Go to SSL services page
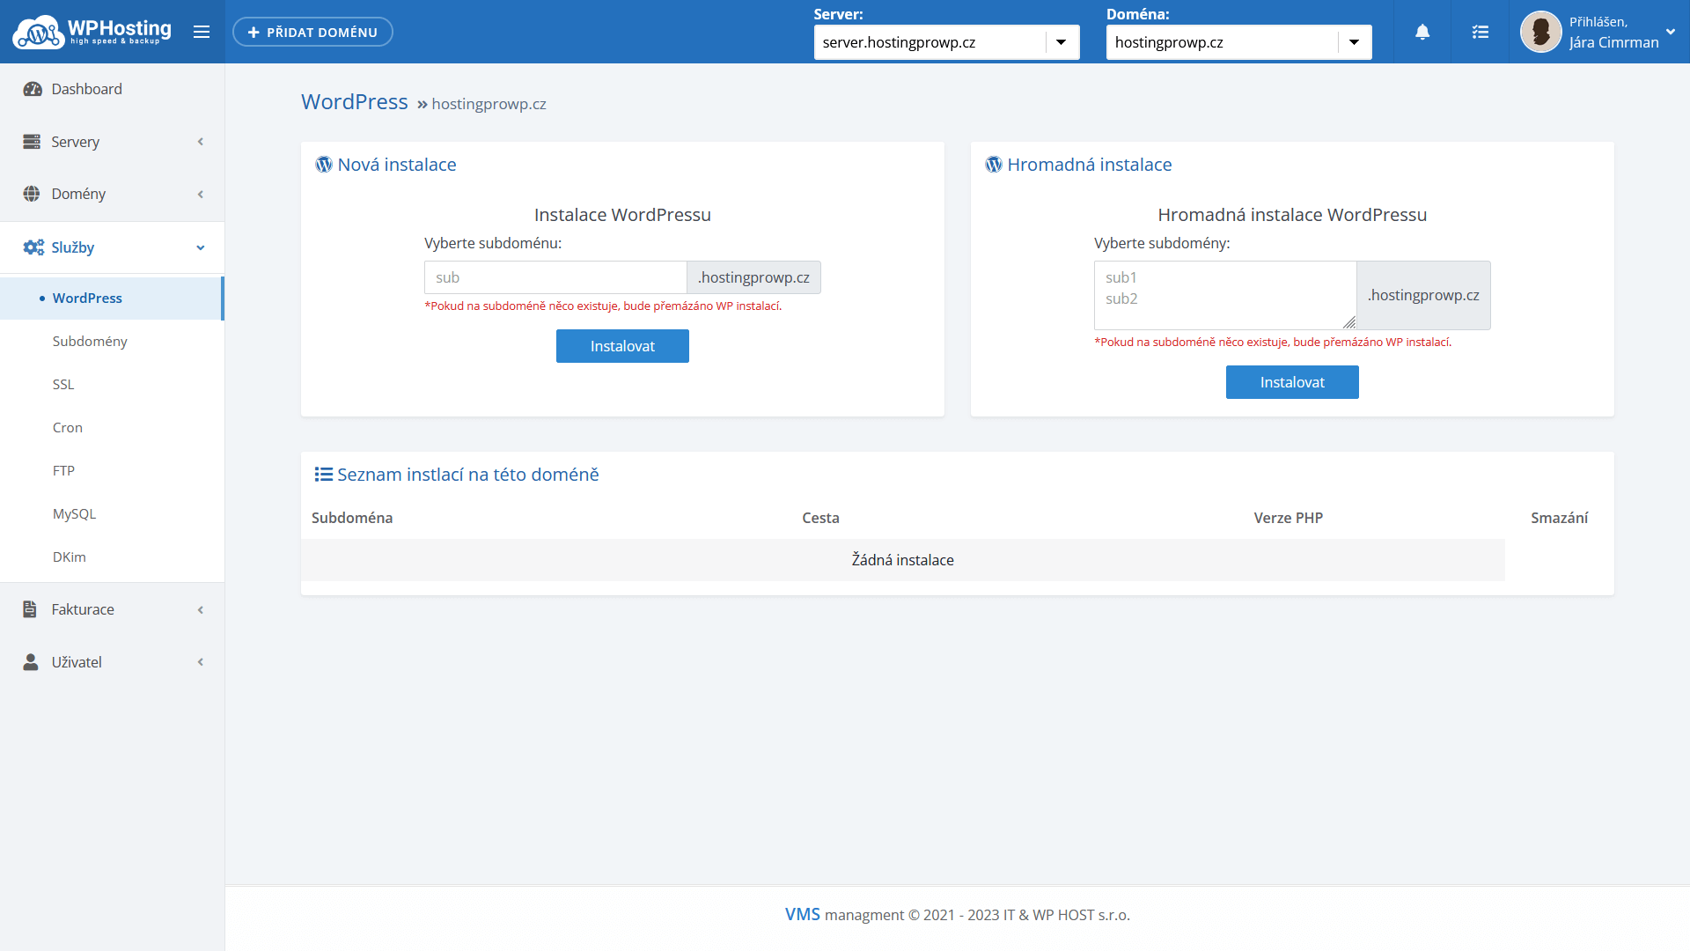The image size is (1690, 951). 63,385
